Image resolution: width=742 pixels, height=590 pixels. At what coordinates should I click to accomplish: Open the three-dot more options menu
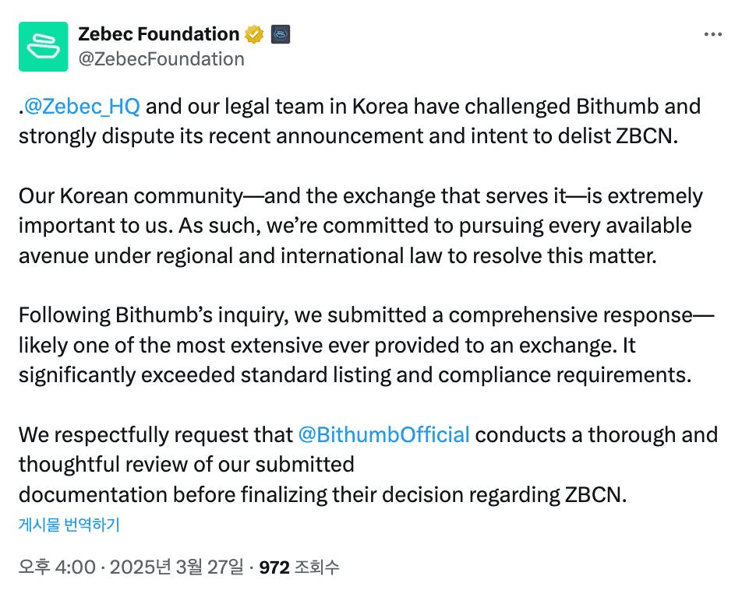[712, 34]
